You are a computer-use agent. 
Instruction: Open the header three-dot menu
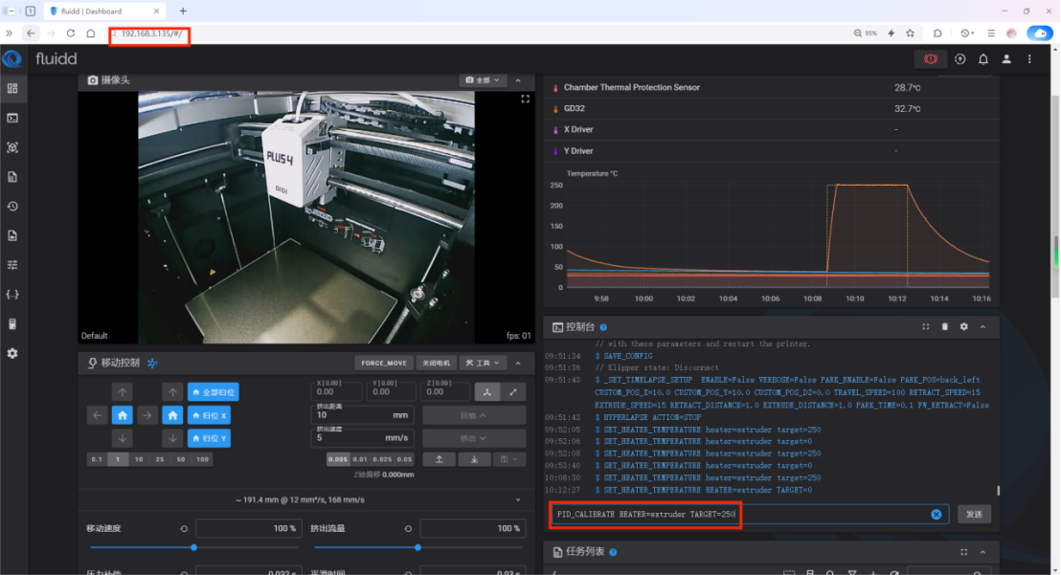[x=1030, y=59]
